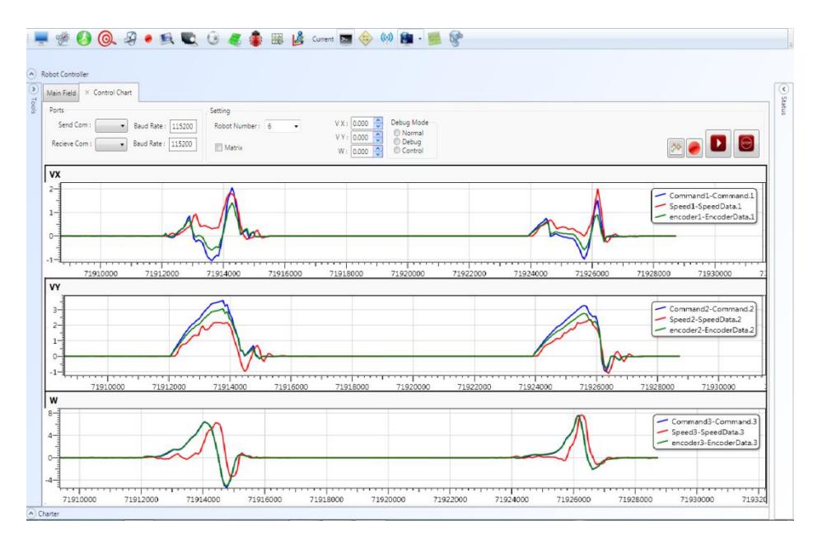Click the atom-shaped toolbar icon
The width and height of the screenshot is (813, 544).
[63, 39]
